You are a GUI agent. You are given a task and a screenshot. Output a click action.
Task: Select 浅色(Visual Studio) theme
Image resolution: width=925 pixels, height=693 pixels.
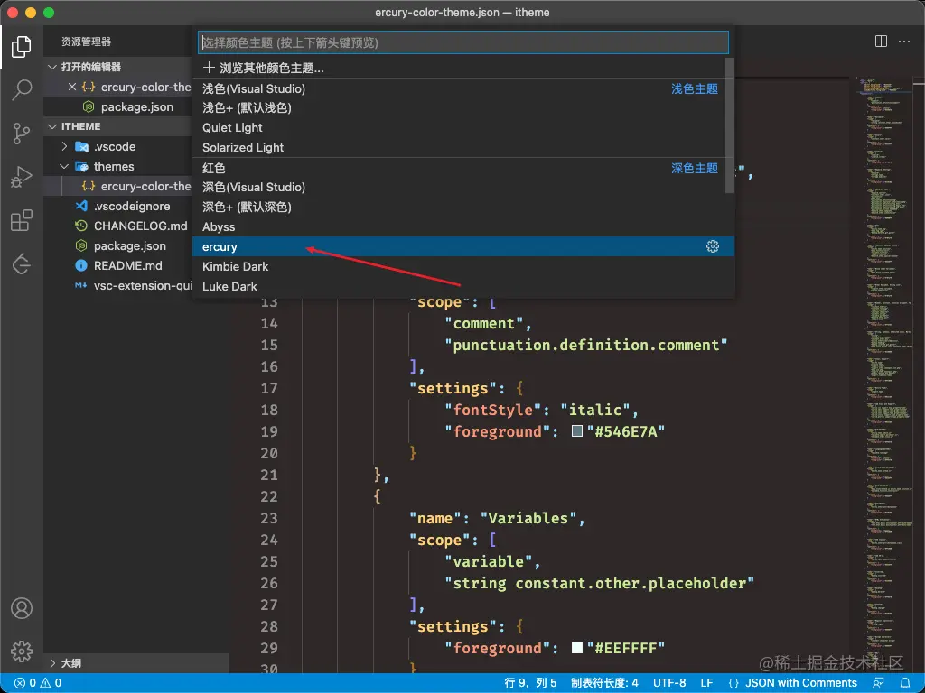[463, 88]
